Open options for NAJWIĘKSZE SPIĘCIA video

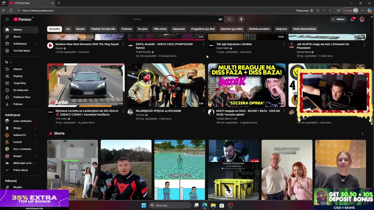tap(204, 111)
